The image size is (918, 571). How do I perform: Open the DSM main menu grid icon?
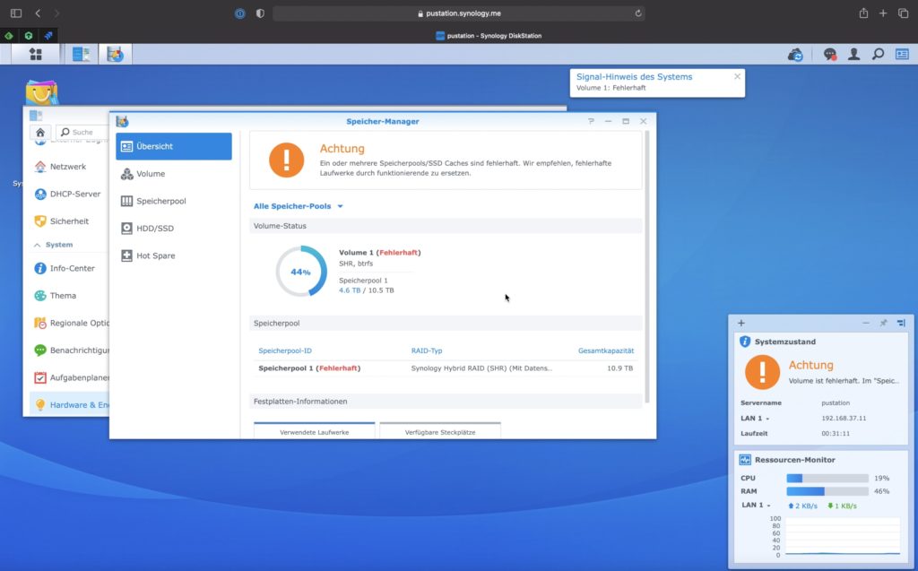36,55
